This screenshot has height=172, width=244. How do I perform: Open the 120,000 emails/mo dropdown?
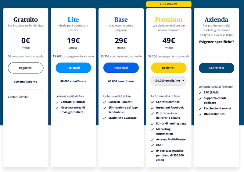point(169,81)
